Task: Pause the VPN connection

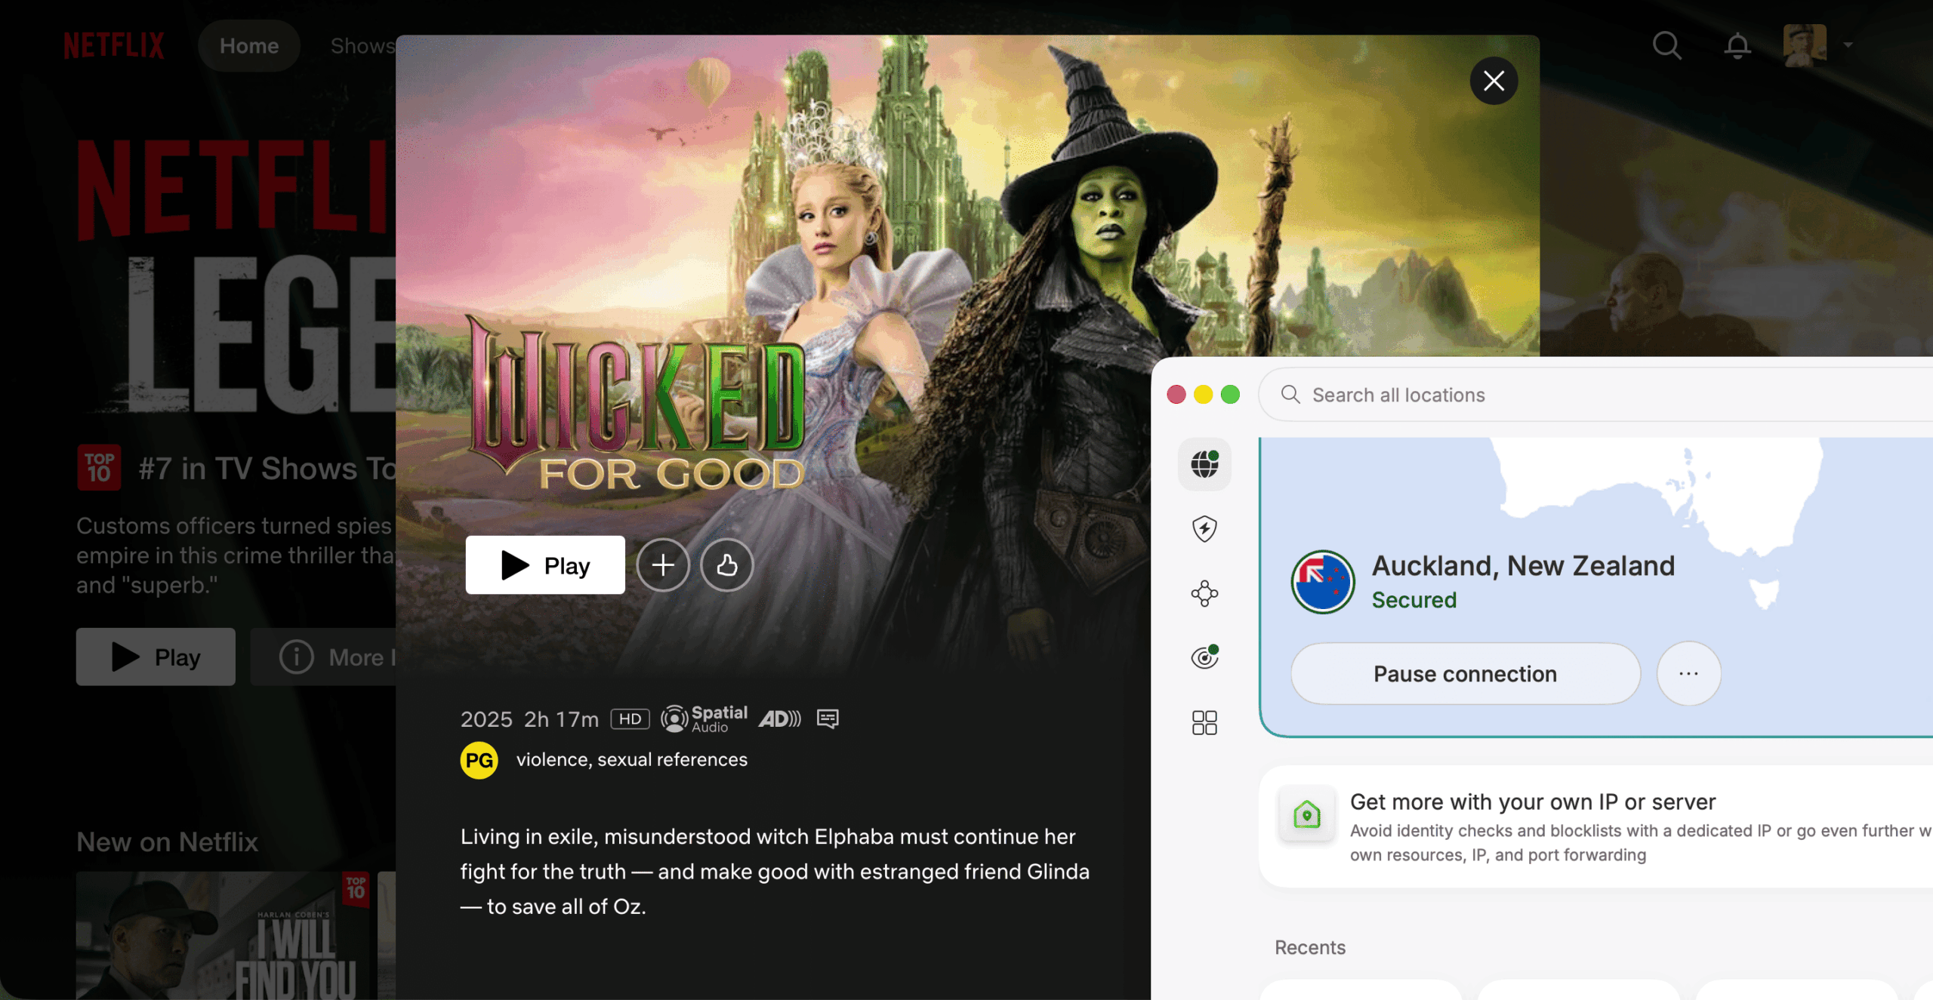Action: tap(1465, 674)
